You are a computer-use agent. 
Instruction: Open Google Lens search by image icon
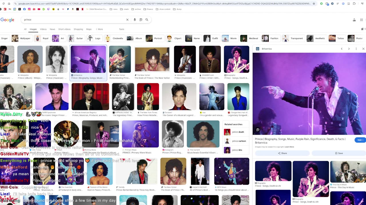(x=141, y=20)
